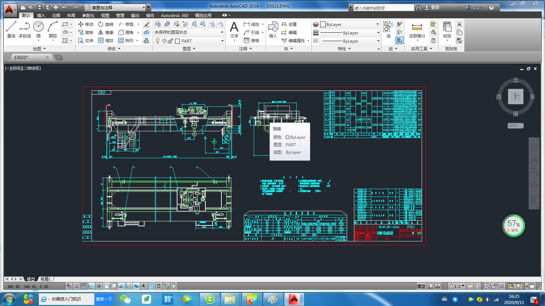Viewport: 545px width, 306px height.
Task: Click the 登录 sign-in button
Action: 435,7
